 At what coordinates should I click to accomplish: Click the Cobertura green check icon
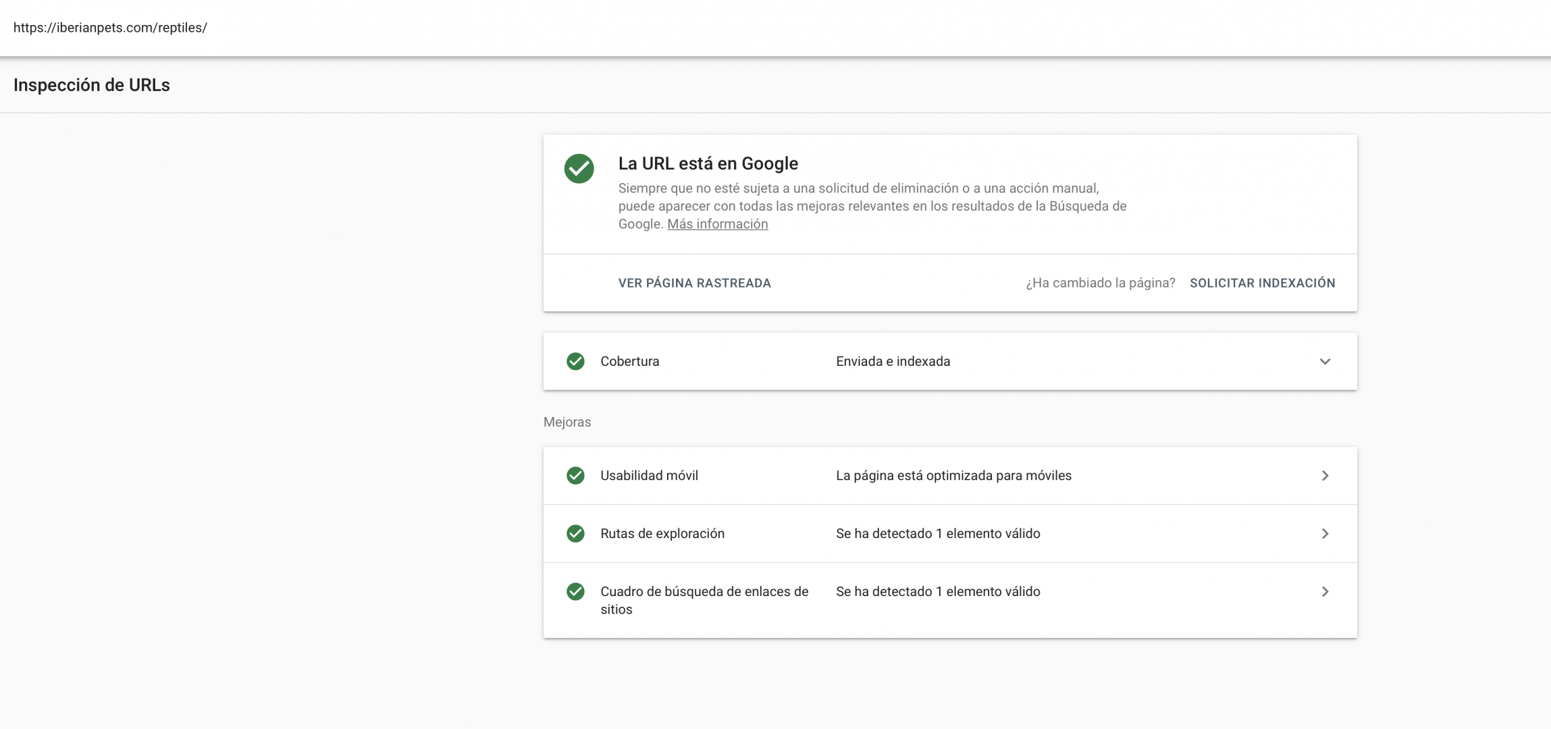click(575, 361)
